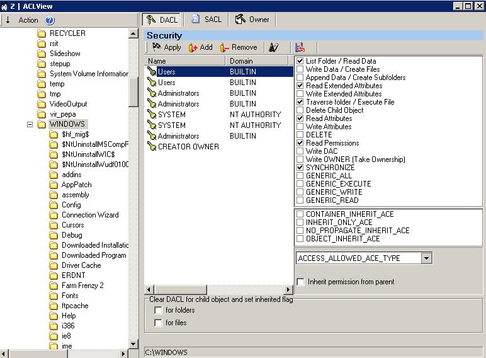Switch to the SACL tab
486x358 pixels.
206,20
